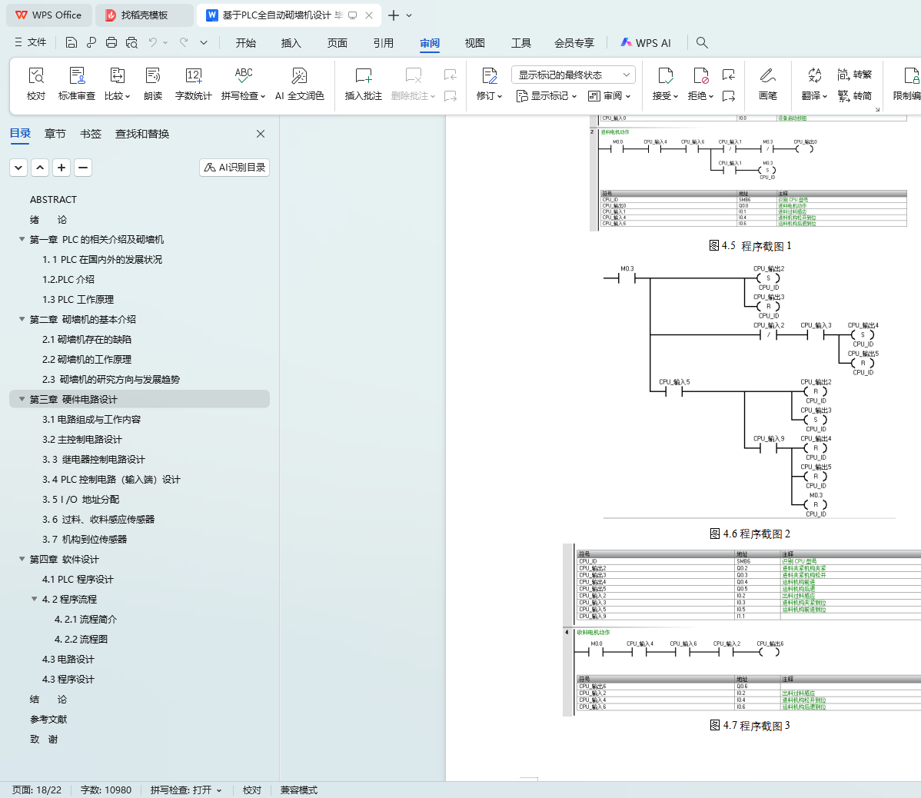
Task: Start 朗读 read aloud
Action: click(153, 84)
